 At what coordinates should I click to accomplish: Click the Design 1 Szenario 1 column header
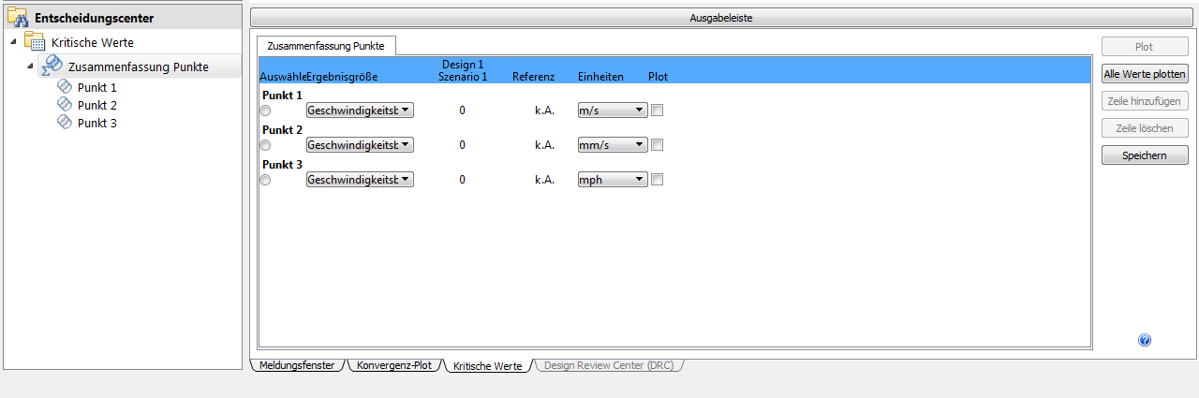[463, 70]
